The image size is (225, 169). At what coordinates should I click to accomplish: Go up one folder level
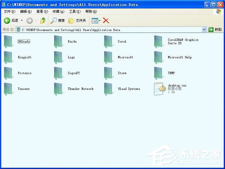click(43, 21)
